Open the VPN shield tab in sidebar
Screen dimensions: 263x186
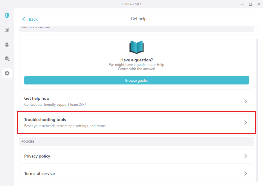click(7, 16)
